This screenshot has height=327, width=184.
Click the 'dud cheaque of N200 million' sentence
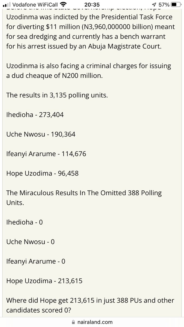(55, 76)
